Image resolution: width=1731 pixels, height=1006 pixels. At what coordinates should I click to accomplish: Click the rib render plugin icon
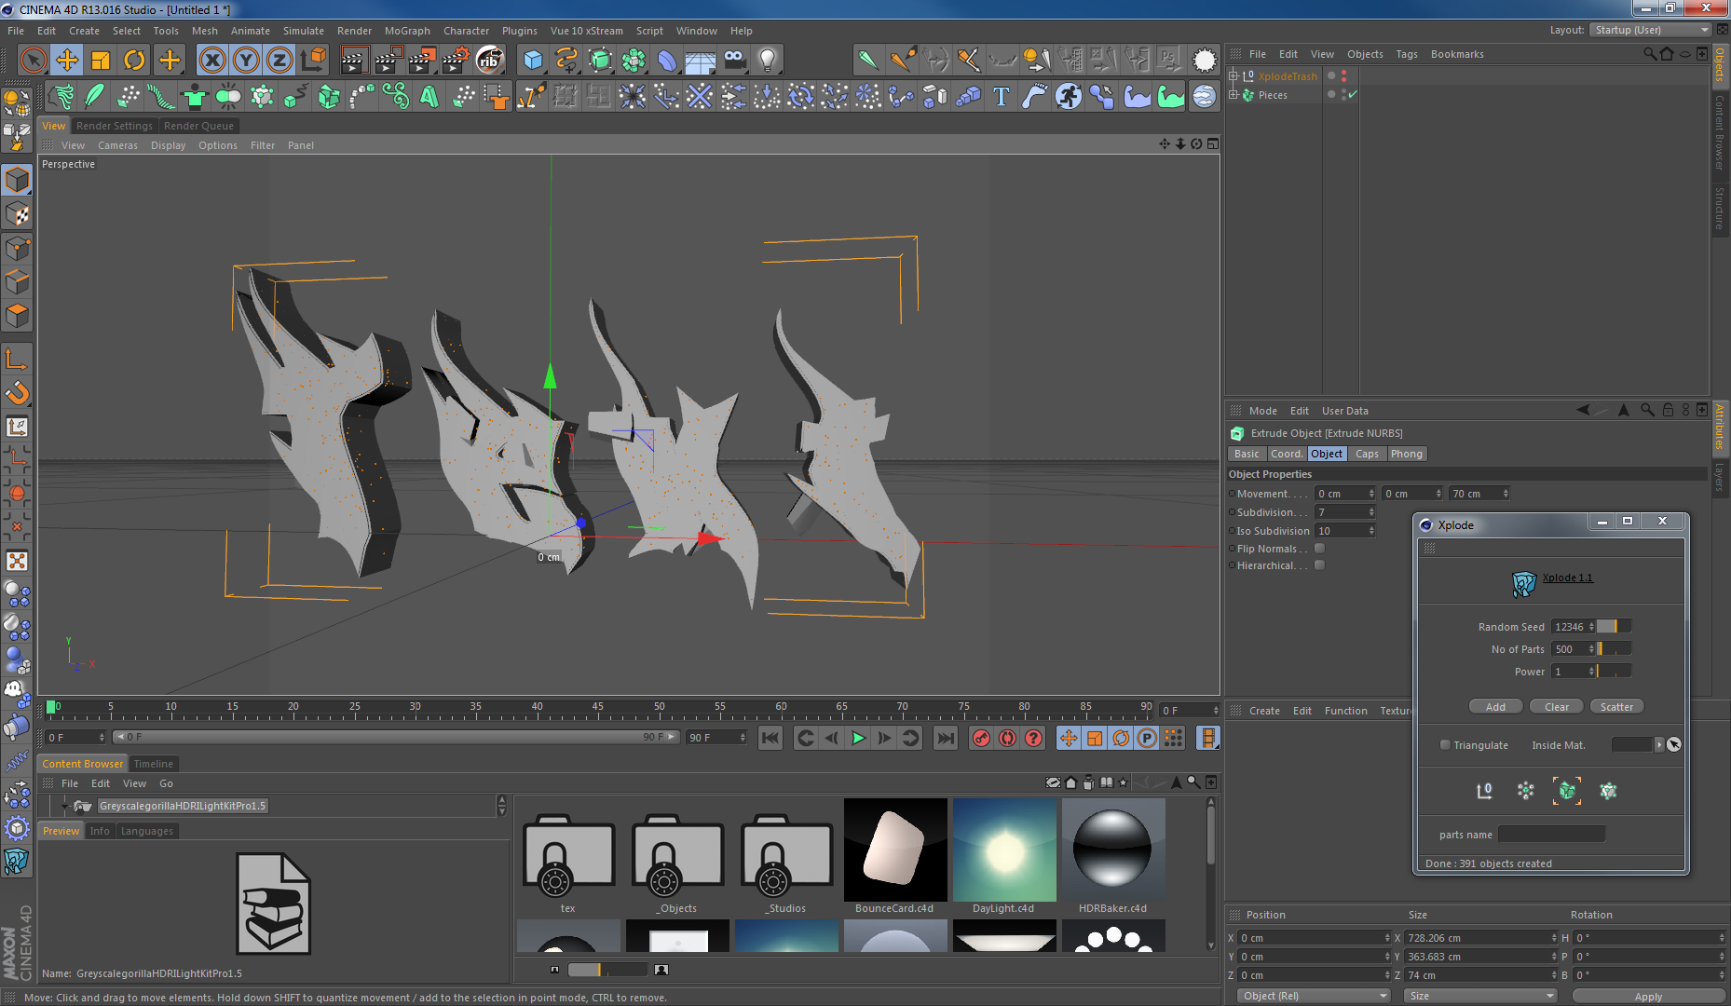pos(489,61)
